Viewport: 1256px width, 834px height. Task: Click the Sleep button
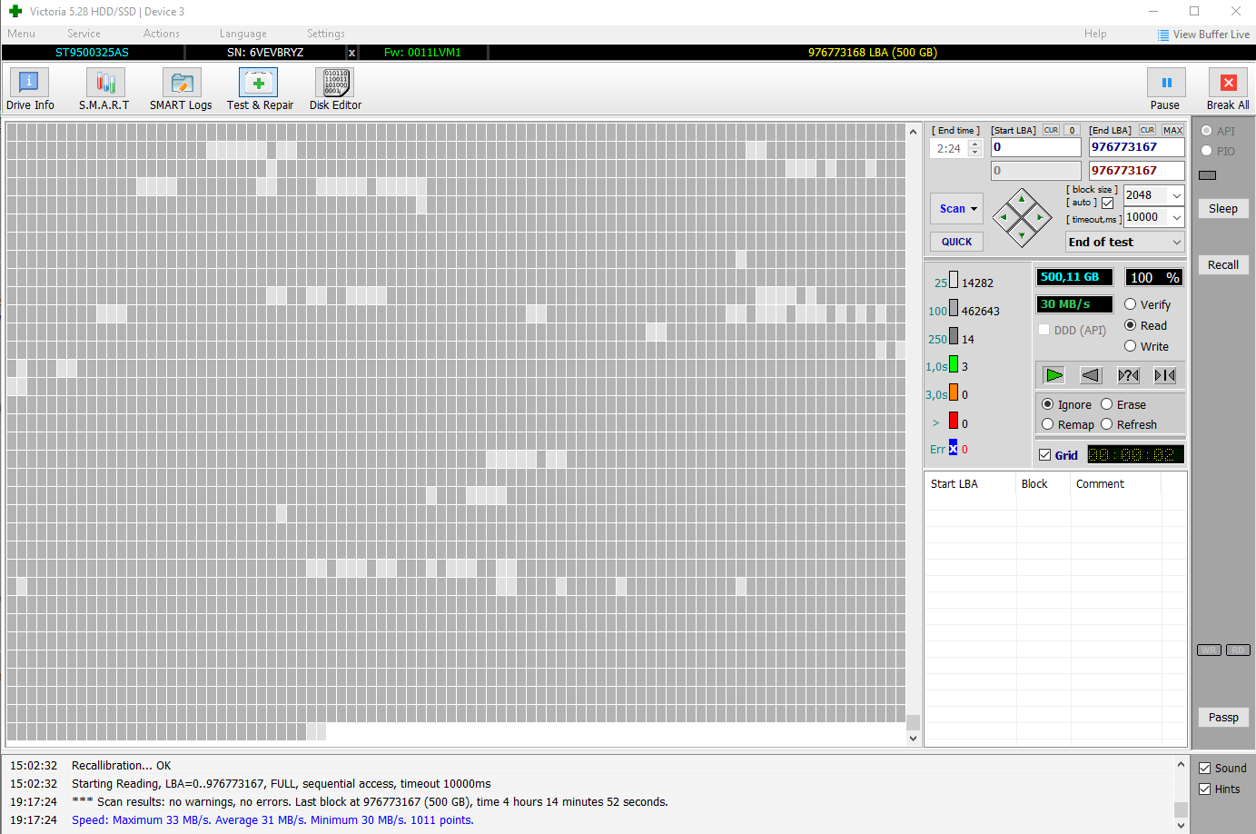(1222, 209)
